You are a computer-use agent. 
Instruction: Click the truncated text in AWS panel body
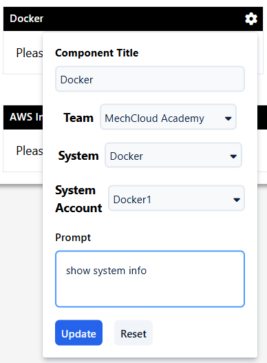(x=30, y=151)
